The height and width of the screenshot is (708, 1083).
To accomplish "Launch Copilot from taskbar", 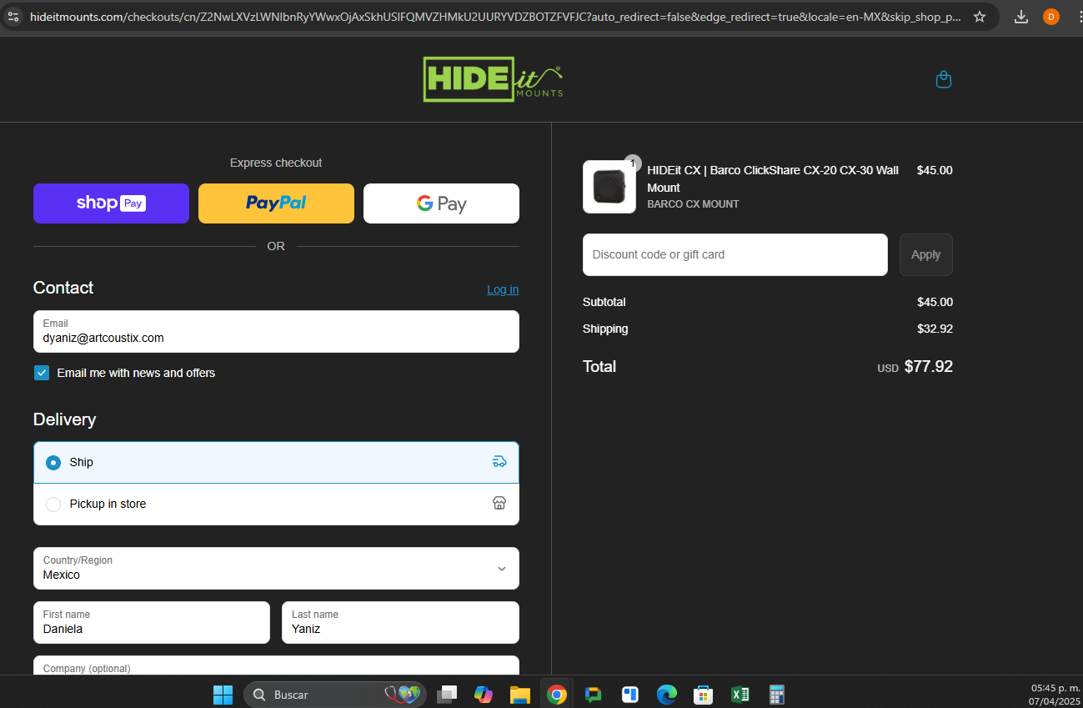I will point(484,695).
